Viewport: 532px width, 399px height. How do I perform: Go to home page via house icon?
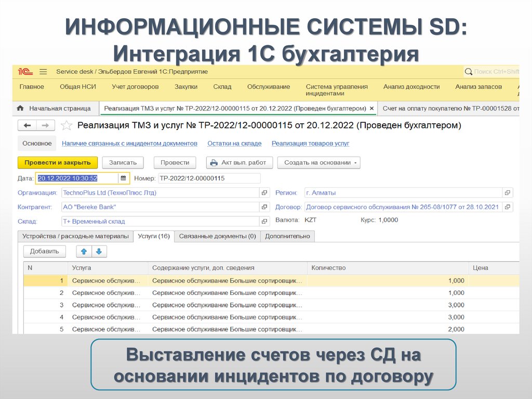(20, 108)
